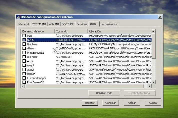Check the BavTray startup item
Viewport: 178px width, 118px height.
24,44
